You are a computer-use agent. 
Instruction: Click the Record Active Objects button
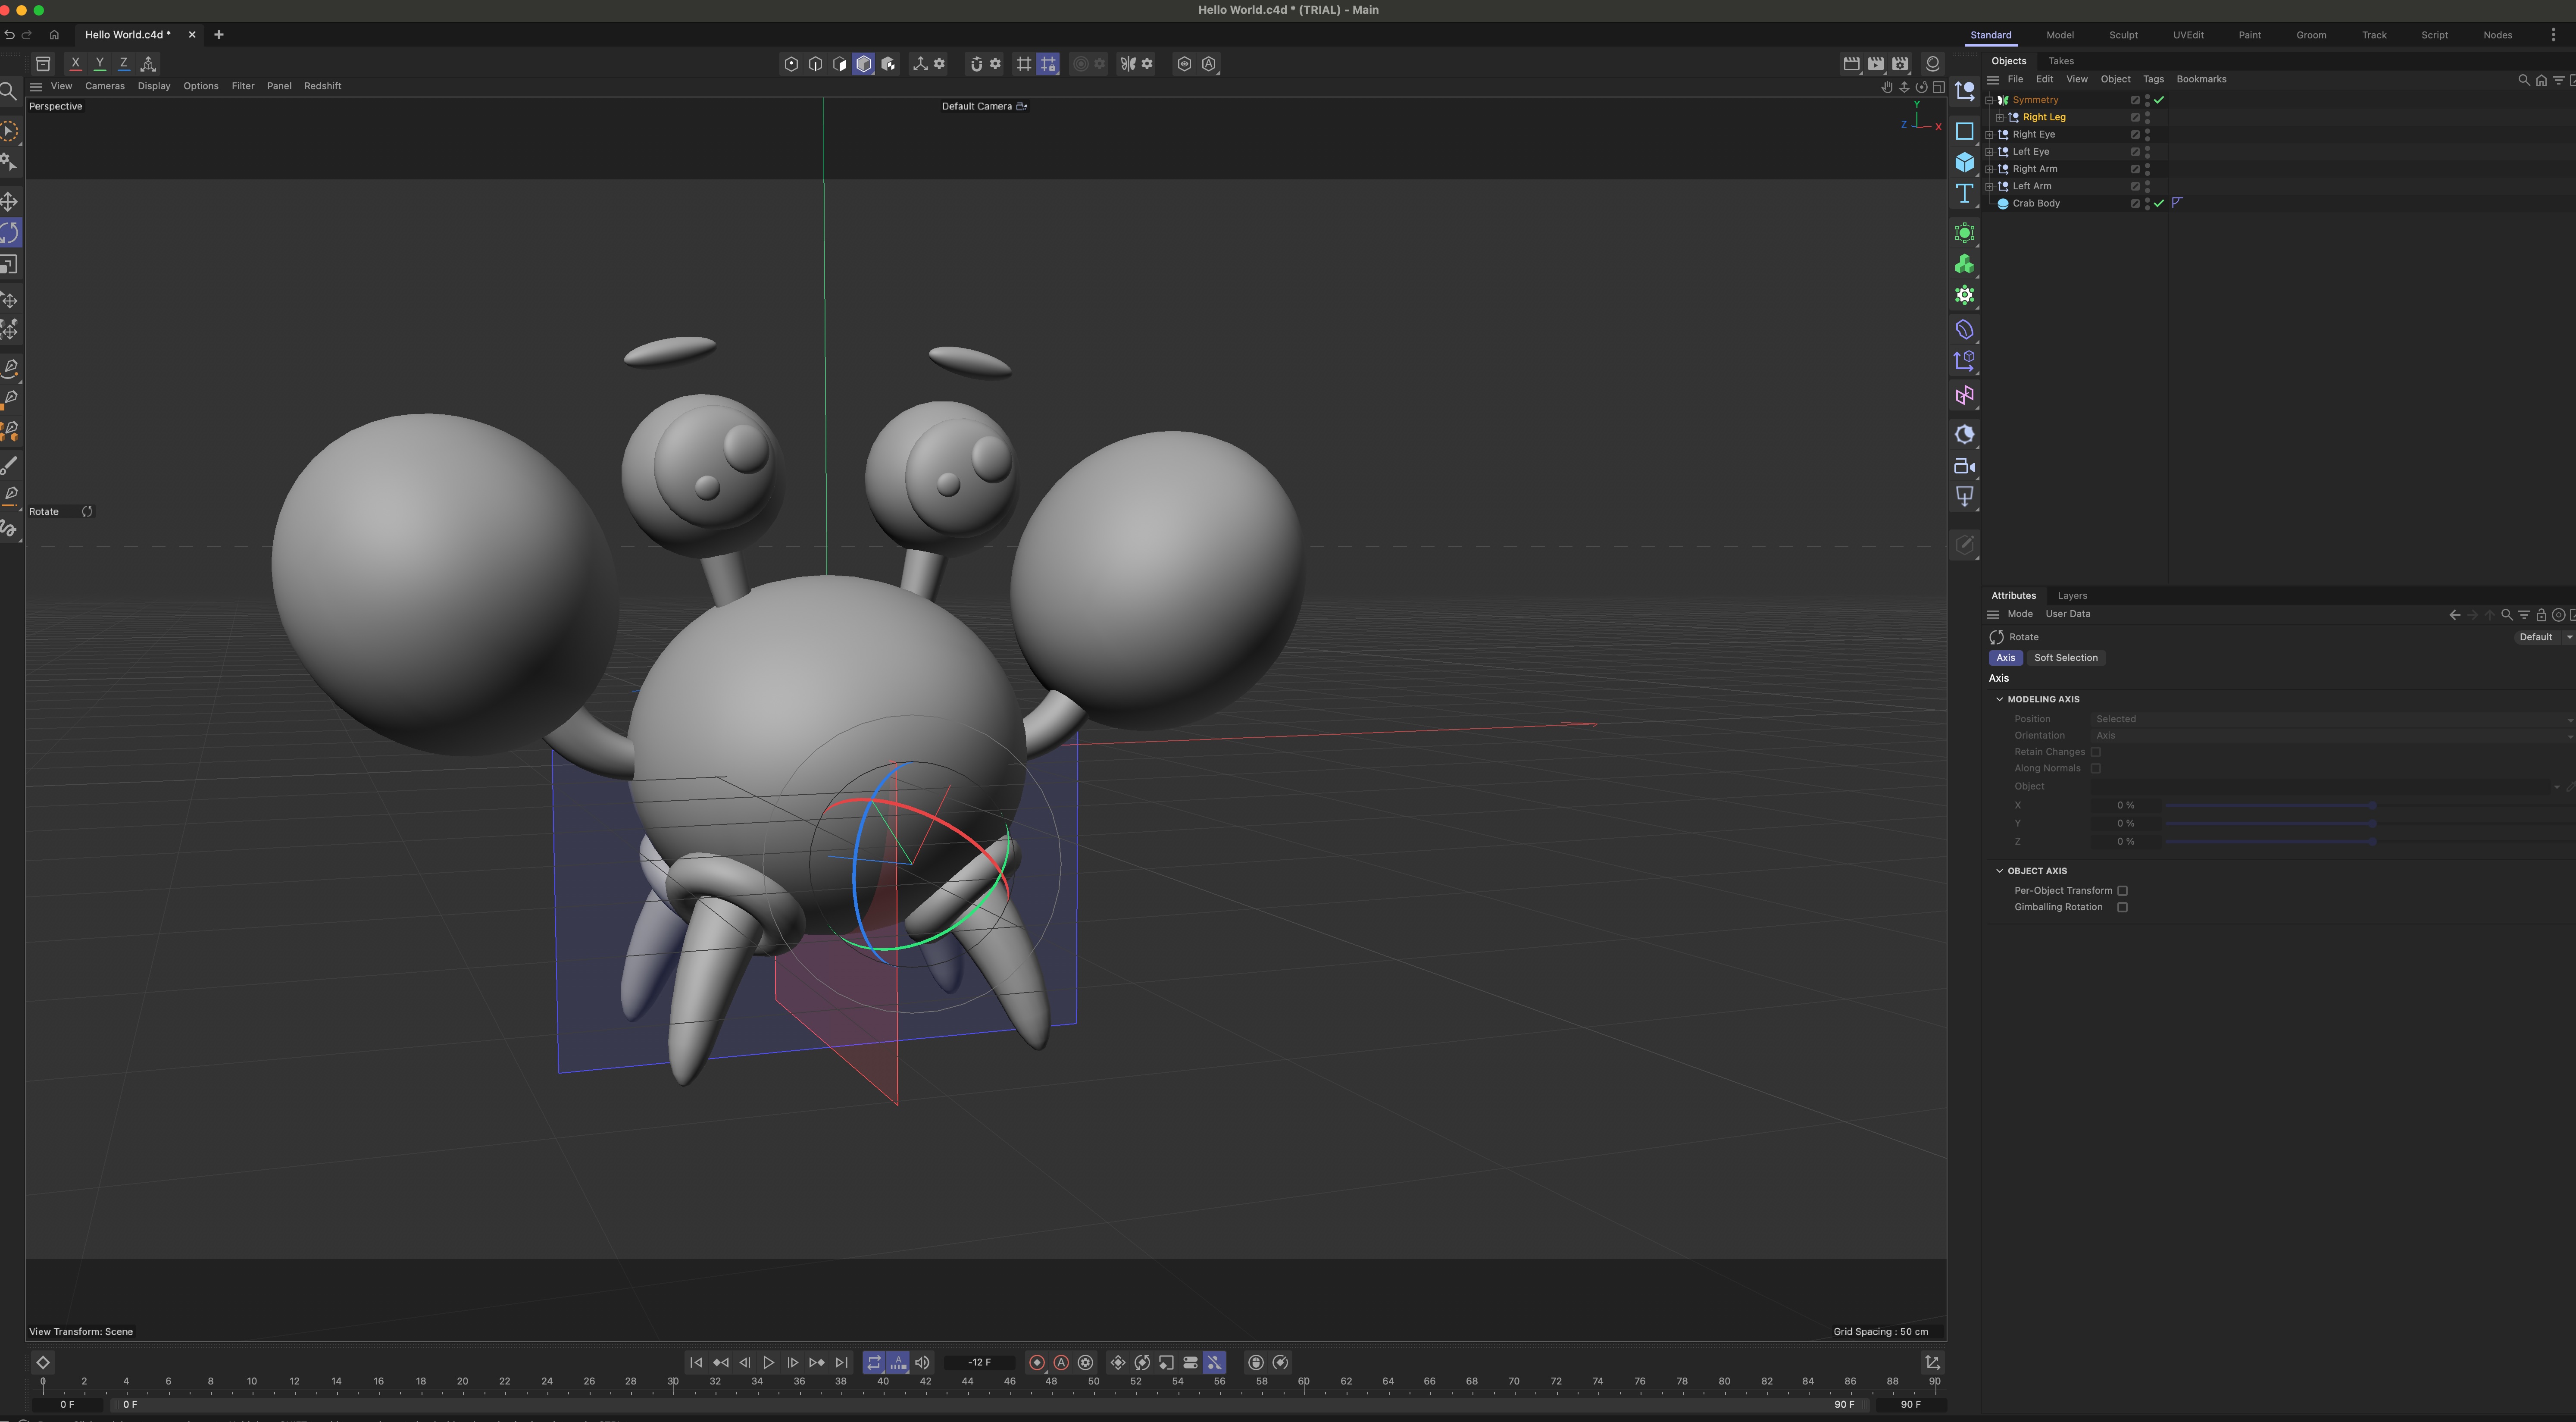(1037, 1363)
